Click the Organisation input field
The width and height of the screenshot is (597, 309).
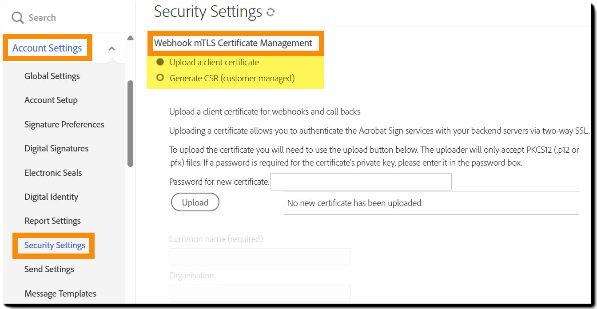pos(260,293)
